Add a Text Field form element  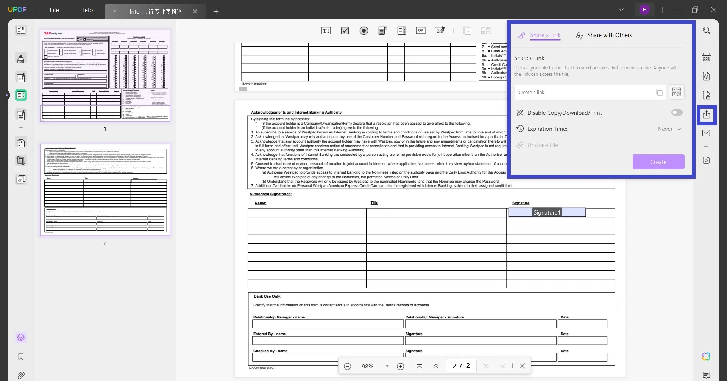(x=326, y=31)
